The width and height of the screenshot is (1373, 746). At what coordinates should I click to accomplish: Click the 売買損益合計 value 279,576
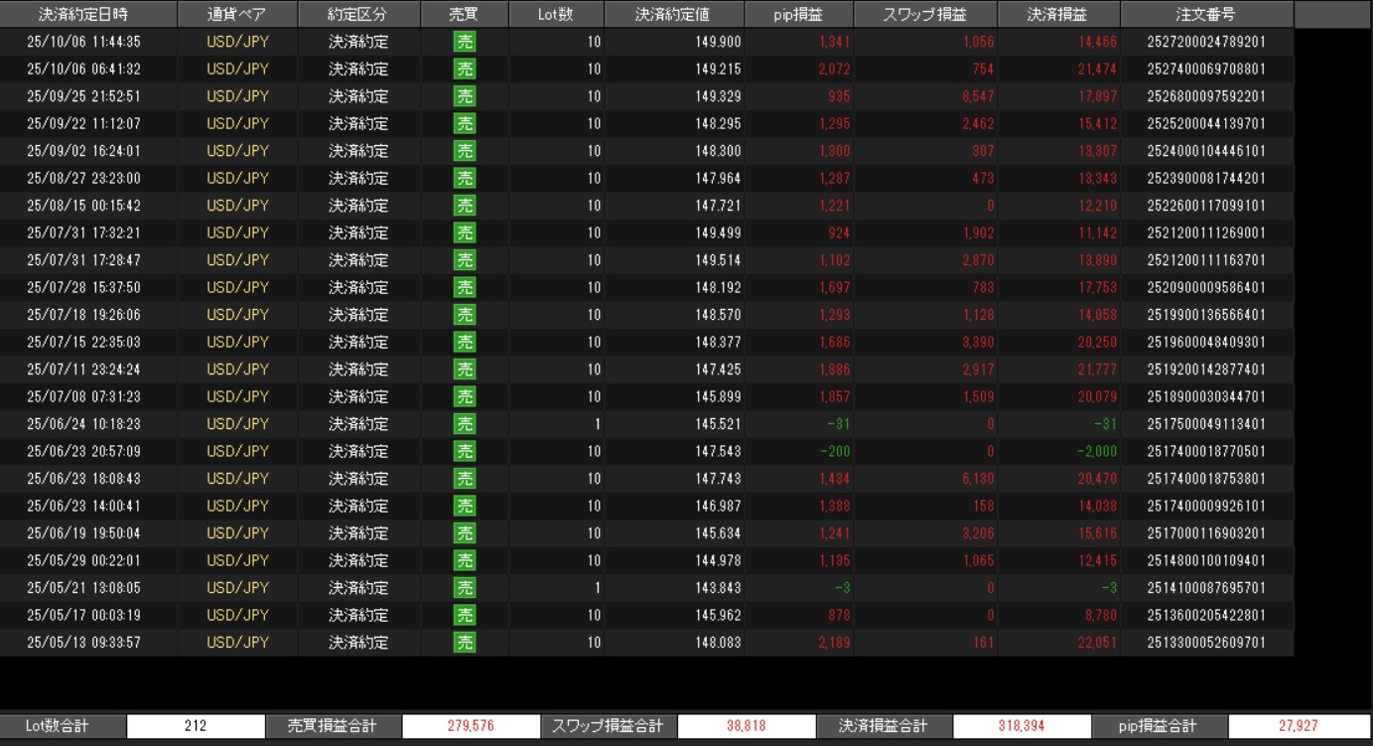point(470,726)
